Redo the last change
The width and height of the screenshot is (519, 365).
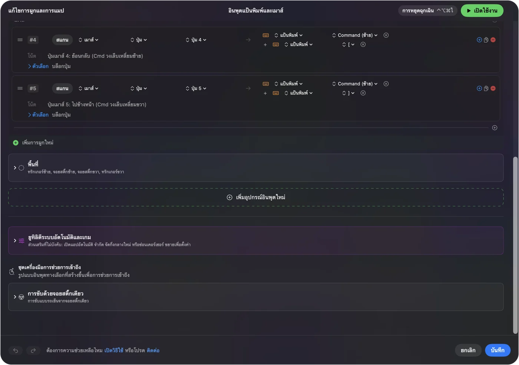[x=33, y=351]
